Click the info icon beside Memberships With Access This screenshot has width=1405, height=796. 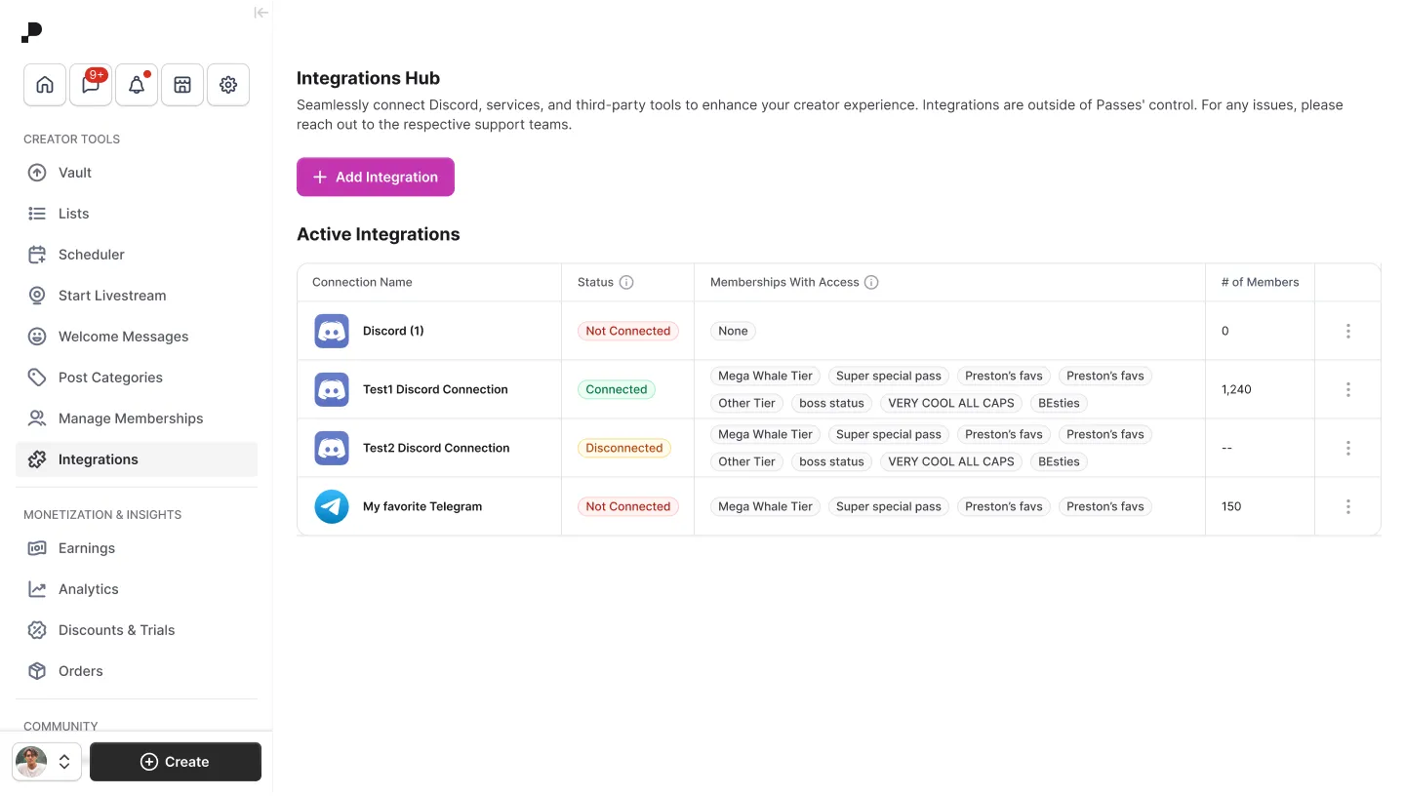[x=871, y=282]
